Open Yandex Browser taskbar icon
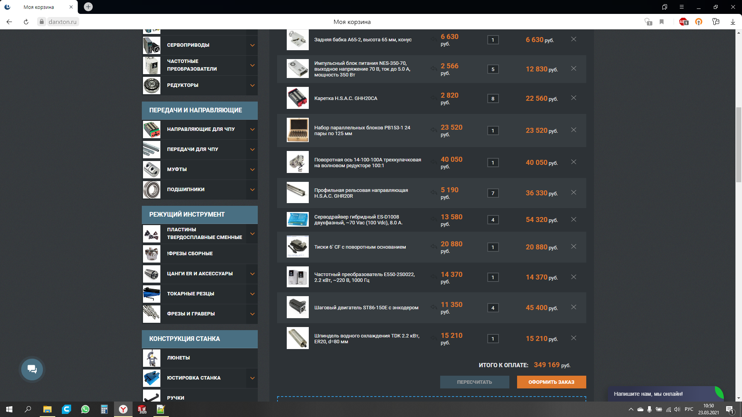 point(123,409)
